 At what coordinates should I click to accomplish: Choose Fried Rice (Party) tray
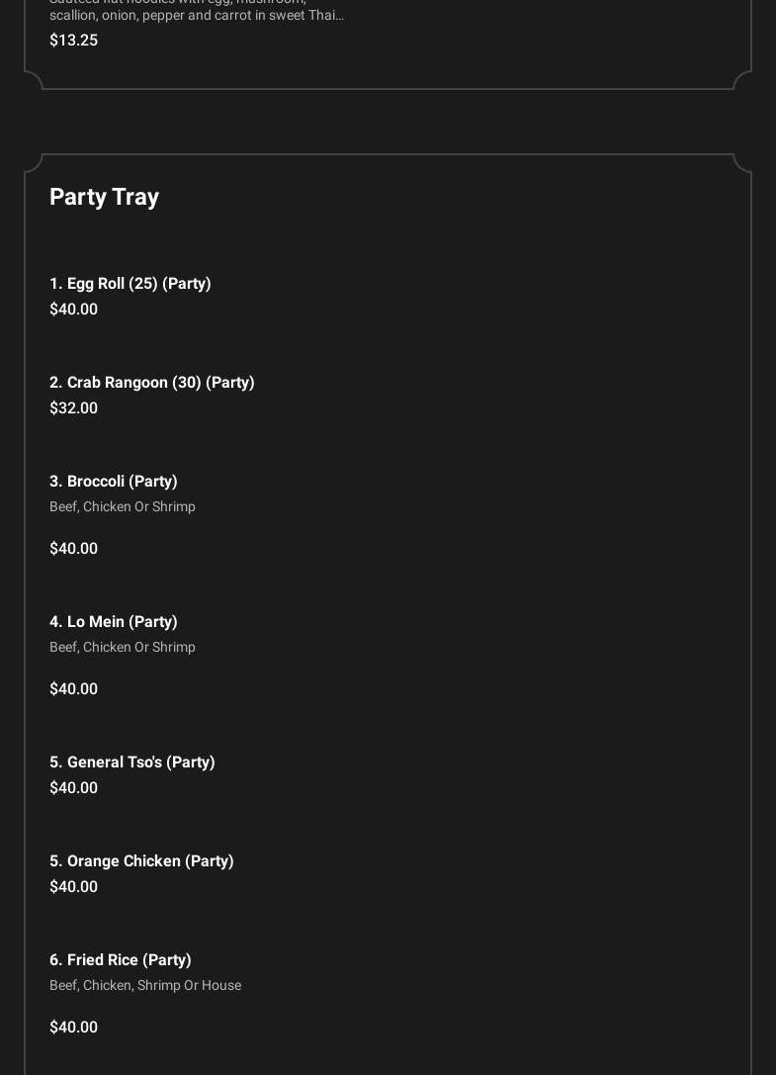tap(121, 960)
